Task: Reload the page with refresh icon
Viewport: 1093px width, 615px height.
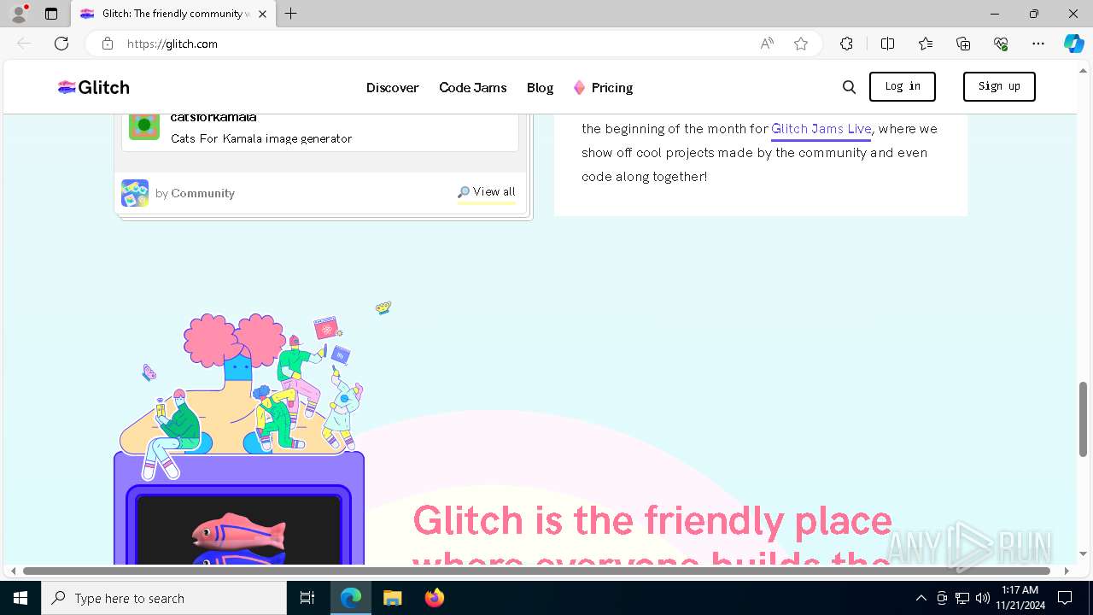Action: click(61, 44)
